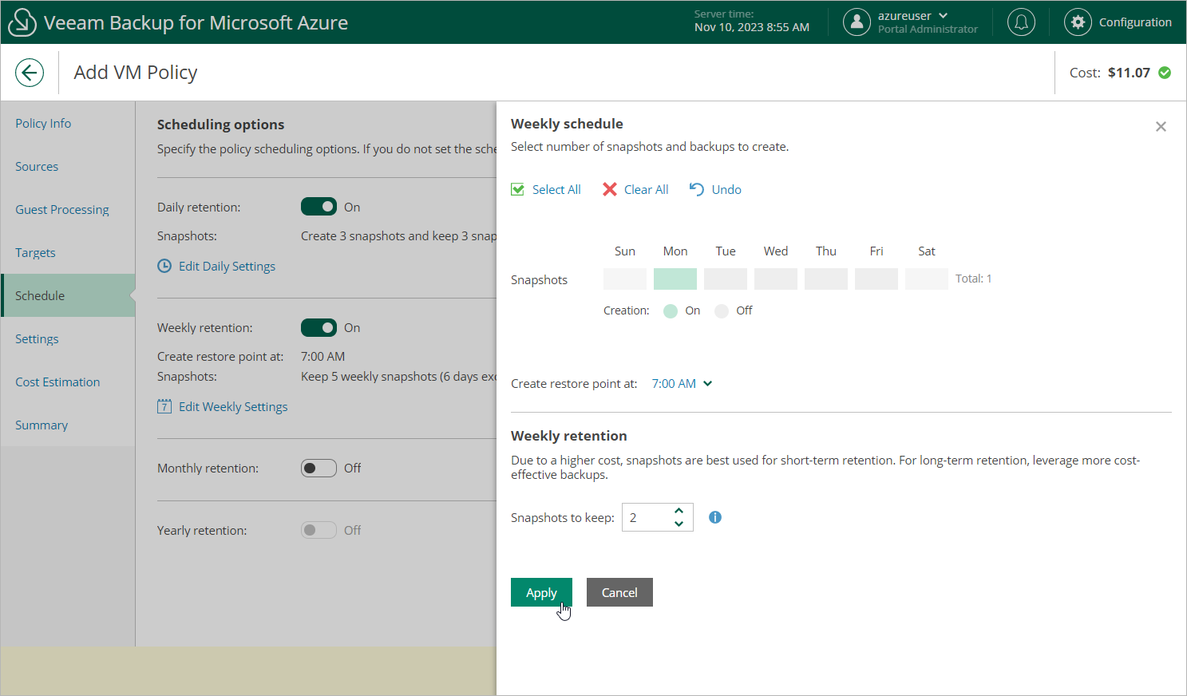Increase Snapshots to keep value
Screen dimensions: 1187x696
[x=679, y=511]
